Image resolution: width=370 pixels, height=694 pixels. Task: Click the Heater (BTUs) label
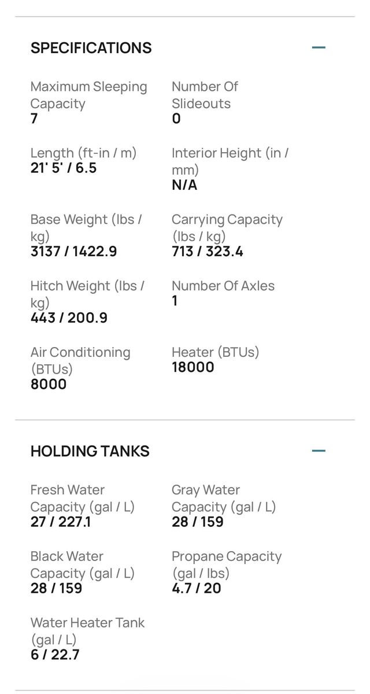pos(215,352)
